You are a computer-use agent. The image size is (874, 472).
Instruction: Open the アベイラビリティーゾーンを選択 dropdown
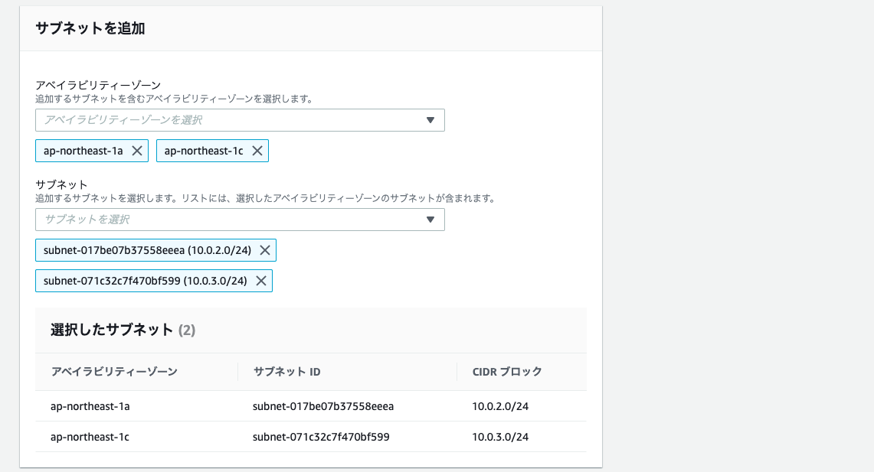(230, 120)
